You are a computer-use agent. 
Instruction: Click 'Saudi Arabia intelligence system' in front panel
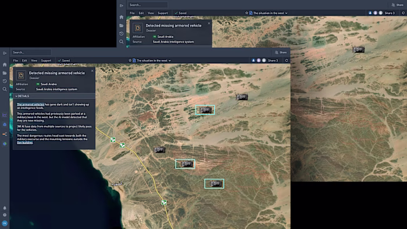[56, 89]
